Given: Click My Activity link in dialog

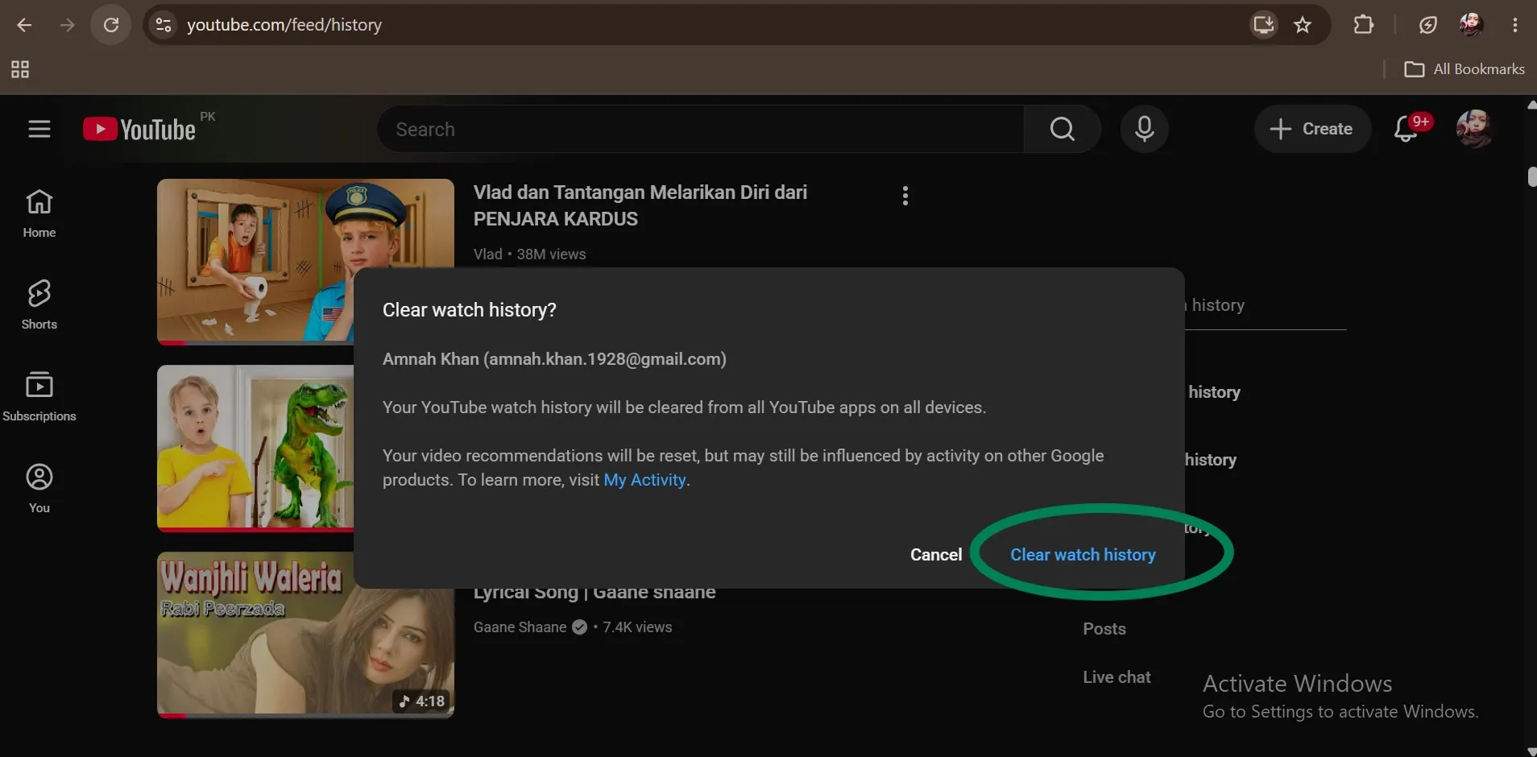Looking at the screenshot, I should coord(644,480).
